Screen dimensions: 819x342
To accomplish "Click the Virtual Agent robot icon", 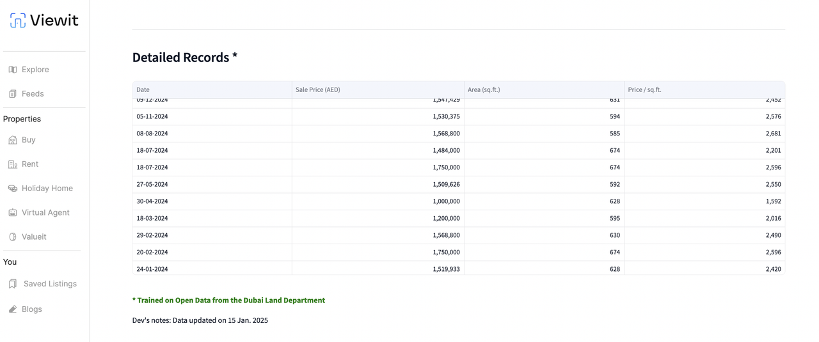I will point(13,213).
